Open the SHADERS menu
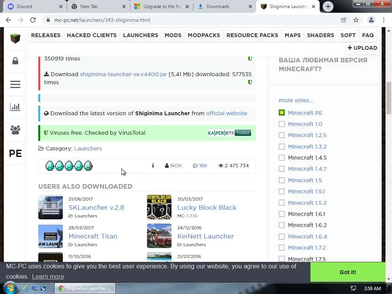 (320, 35)
